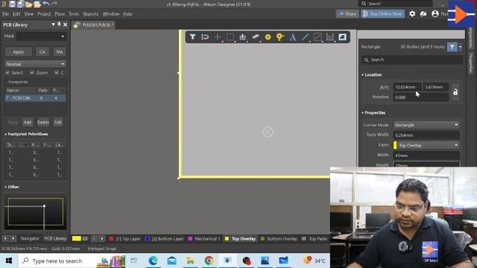
Task: Click the Windows Start button
Action: coord(9,261)
